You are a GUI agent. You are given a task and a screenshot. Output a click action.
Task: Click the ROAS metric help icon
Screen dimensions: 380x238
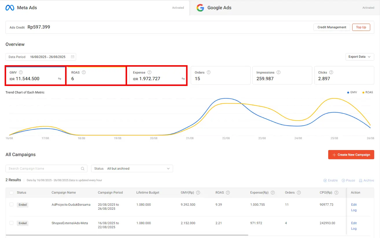pyautogui.click(x=84, y=72)
